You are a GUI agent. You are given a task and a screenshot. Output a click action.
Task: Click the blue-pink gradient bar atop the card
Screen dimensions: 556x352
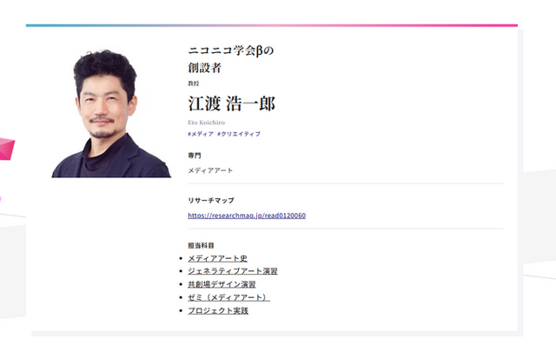coord(271,25)
